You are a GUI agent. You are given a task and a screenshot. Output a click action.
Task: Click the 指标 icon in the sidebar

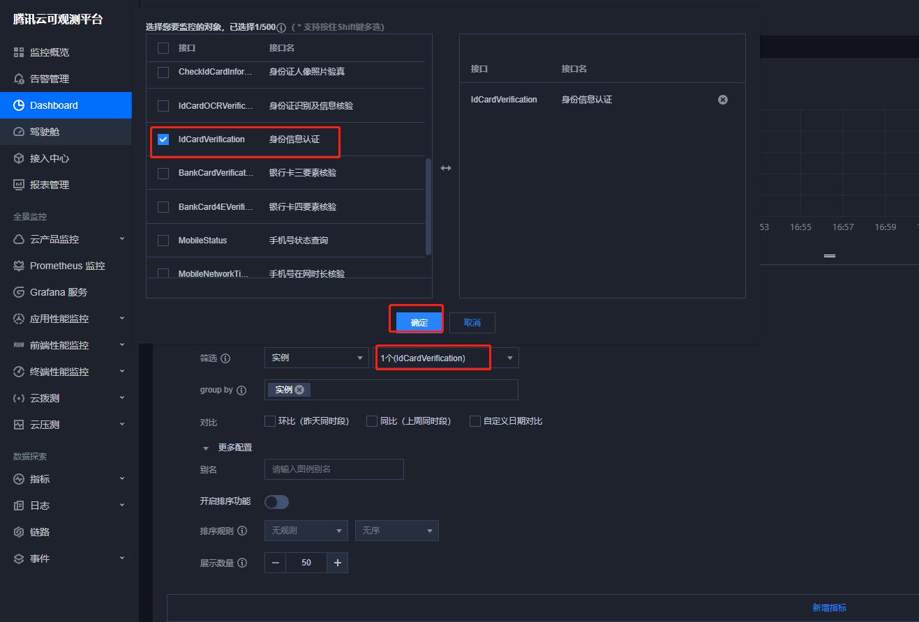[x=19, y=479]
